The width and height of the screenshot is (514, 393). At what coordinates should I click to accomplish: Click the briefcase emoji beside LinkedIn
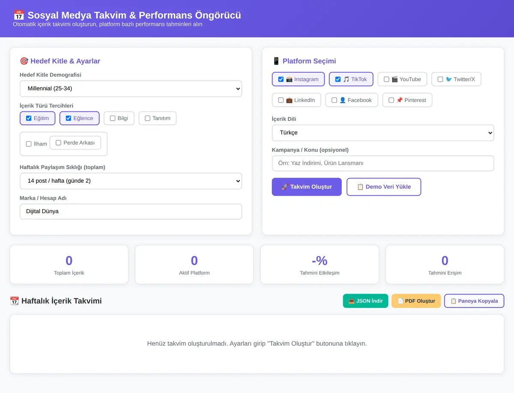[x=289, y=100]
